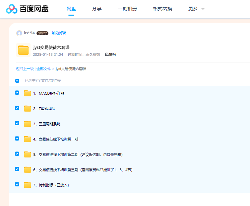Open folder icon for 1、MACD指标详解
Viewport: 250px width, 206px height.
click(28, 93)
